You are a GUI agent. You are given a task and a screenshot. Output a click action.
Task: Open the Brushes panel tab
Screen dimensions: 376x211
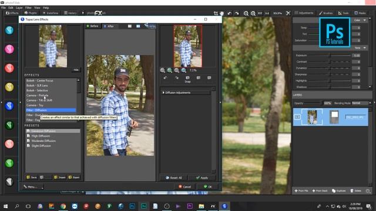point(326,13)
